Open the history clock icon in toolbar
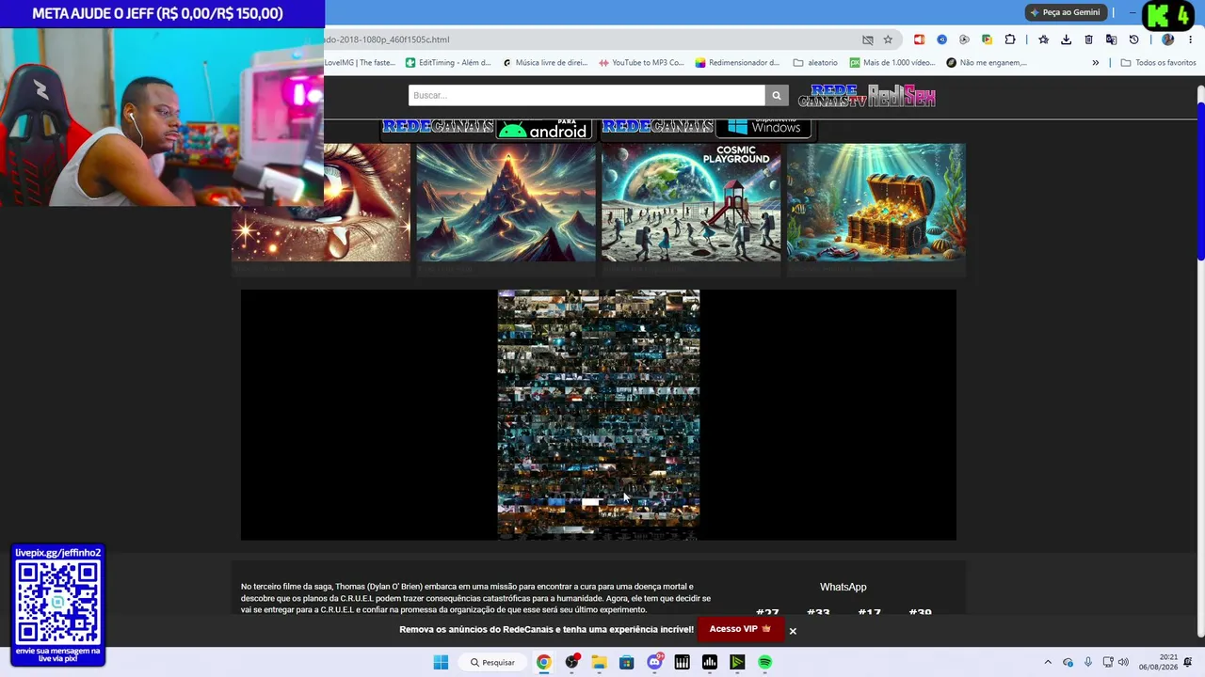The width and height of the screenshot is (1205, 677). click(x=1133, y=39)
